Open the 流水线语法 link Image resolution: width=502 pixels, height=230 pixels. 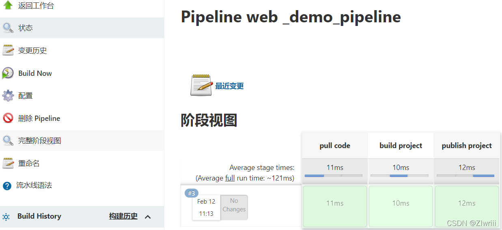tap(34, 185)
